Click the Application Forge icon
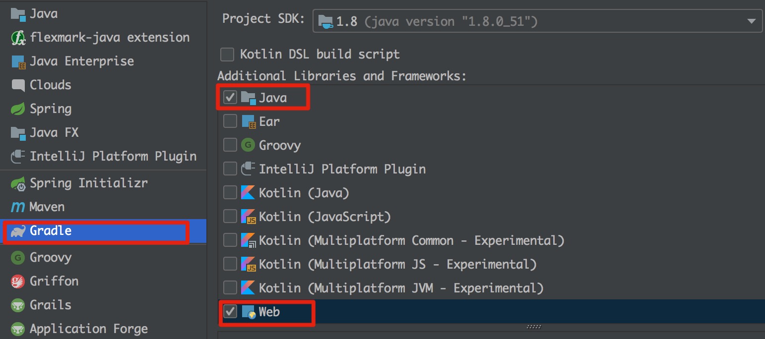The width and height of the screenshot is (765, 339). pyautogui.click(x=18, y=329)
